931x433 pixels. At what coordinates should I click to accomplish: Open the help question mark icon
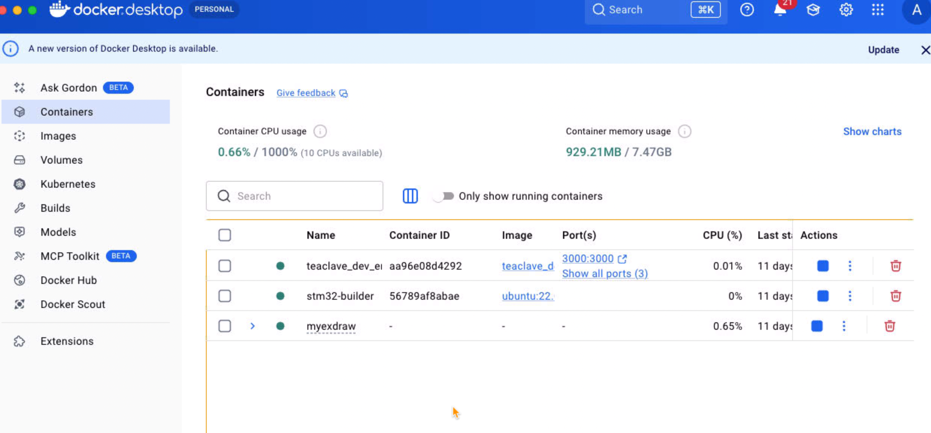[x=747, y=10]
